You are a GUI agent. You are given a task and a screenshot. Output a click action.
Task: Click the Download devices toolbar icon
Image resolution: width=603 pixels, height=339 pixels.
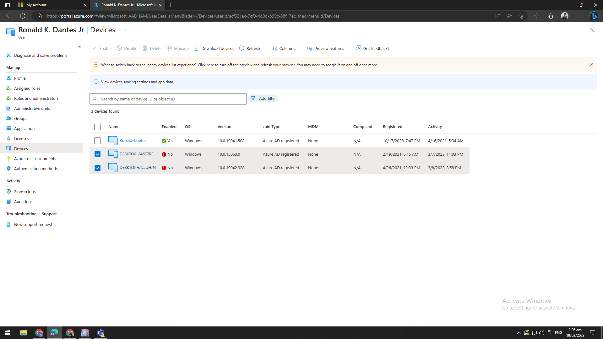click(x=196, y=48)
